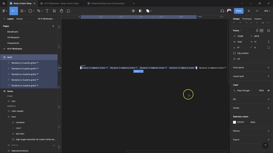Click the Present play button
The height and width of the screenshot is (153, 273).
point(249,11)
